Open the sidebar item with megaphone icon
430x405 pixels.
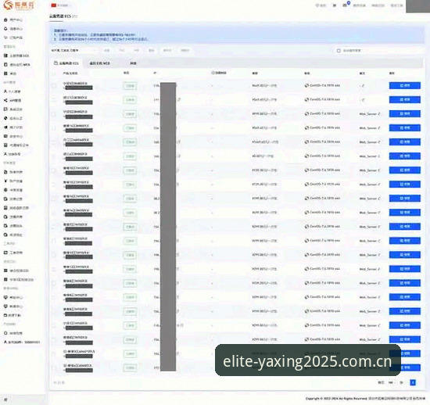[13, 127]
